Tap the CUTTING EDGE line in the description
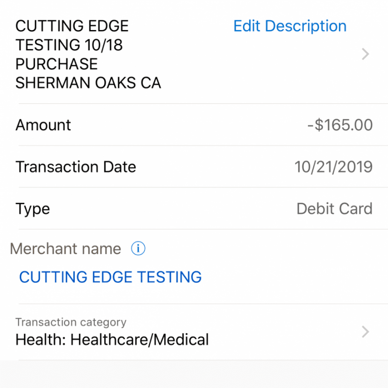The height and width of the screenshot is (388, 388). [x=72, y=26]
